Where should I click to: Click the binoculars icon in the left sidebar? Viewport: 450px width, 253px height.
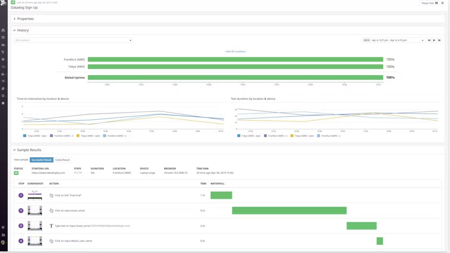click(3, 30)
